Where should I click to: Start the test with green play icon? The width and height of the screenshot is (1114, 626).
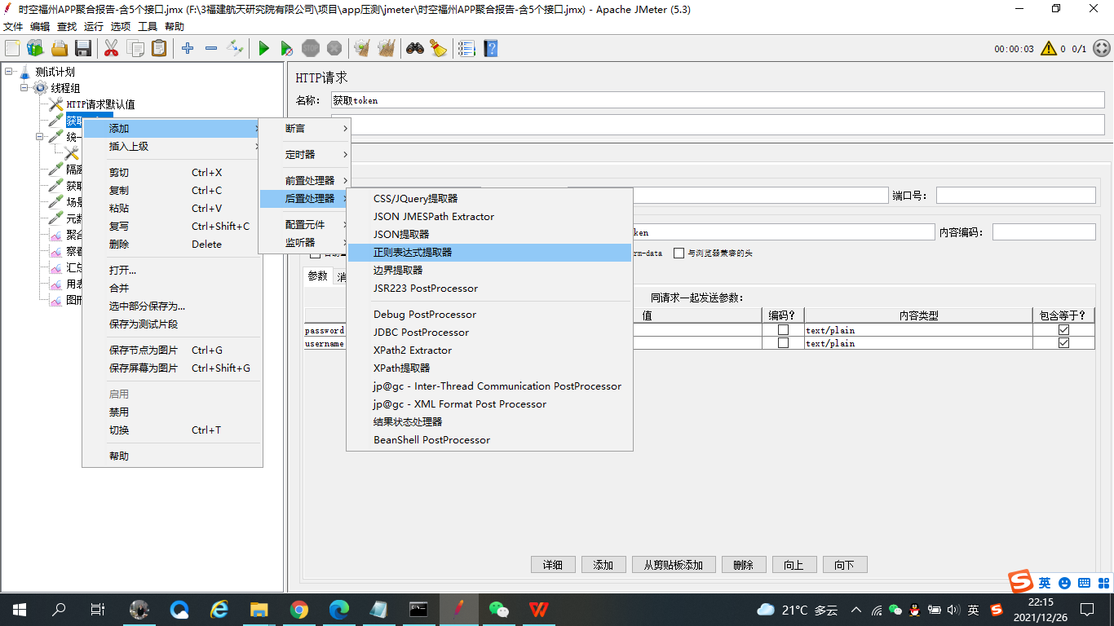pos(263,49)
